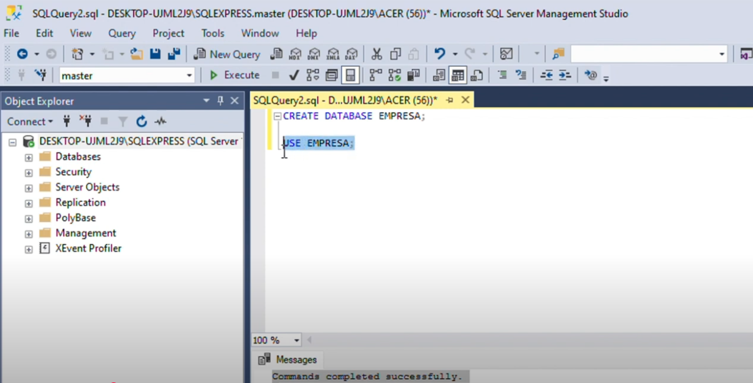Click the Object Explorer filter funnel icon
Screen dimensions: 753x383
[123, 121]
